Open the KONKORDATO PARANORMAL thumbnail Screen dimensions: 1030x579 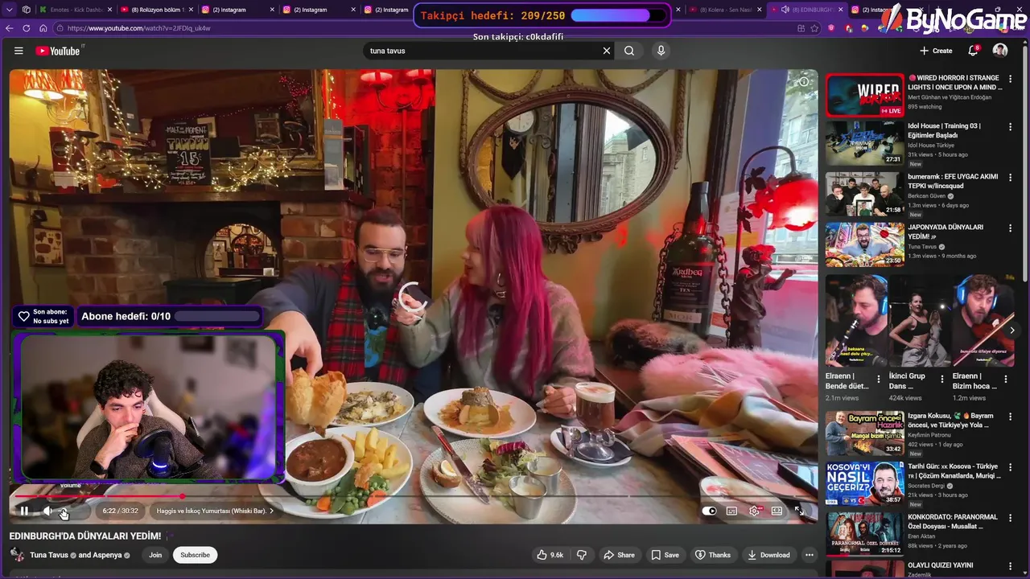(x=864, y=534)
